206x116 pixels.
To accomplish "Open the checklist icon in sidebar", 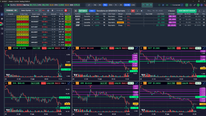I will [2, 34].
